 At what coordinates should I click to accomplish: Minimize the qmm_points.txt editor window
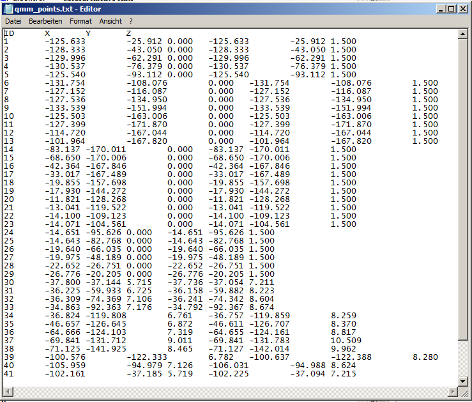[x=441, y=9]
